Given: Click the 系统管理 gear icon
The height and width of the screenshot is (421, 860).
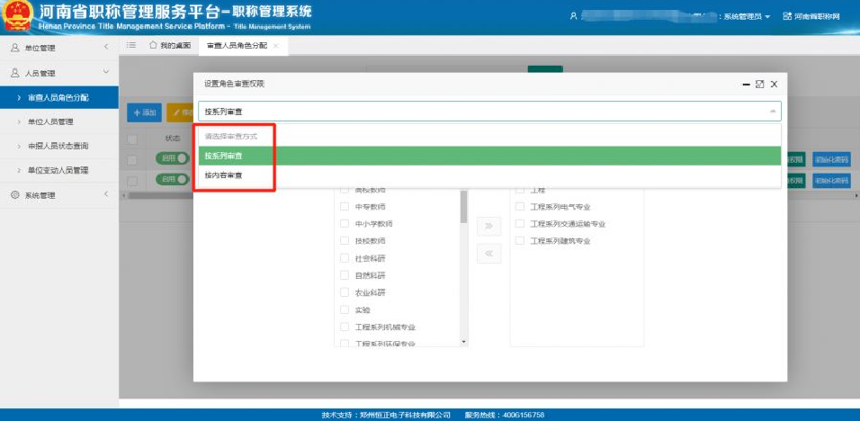Looking at the screenshot, I should coord(14,194).
